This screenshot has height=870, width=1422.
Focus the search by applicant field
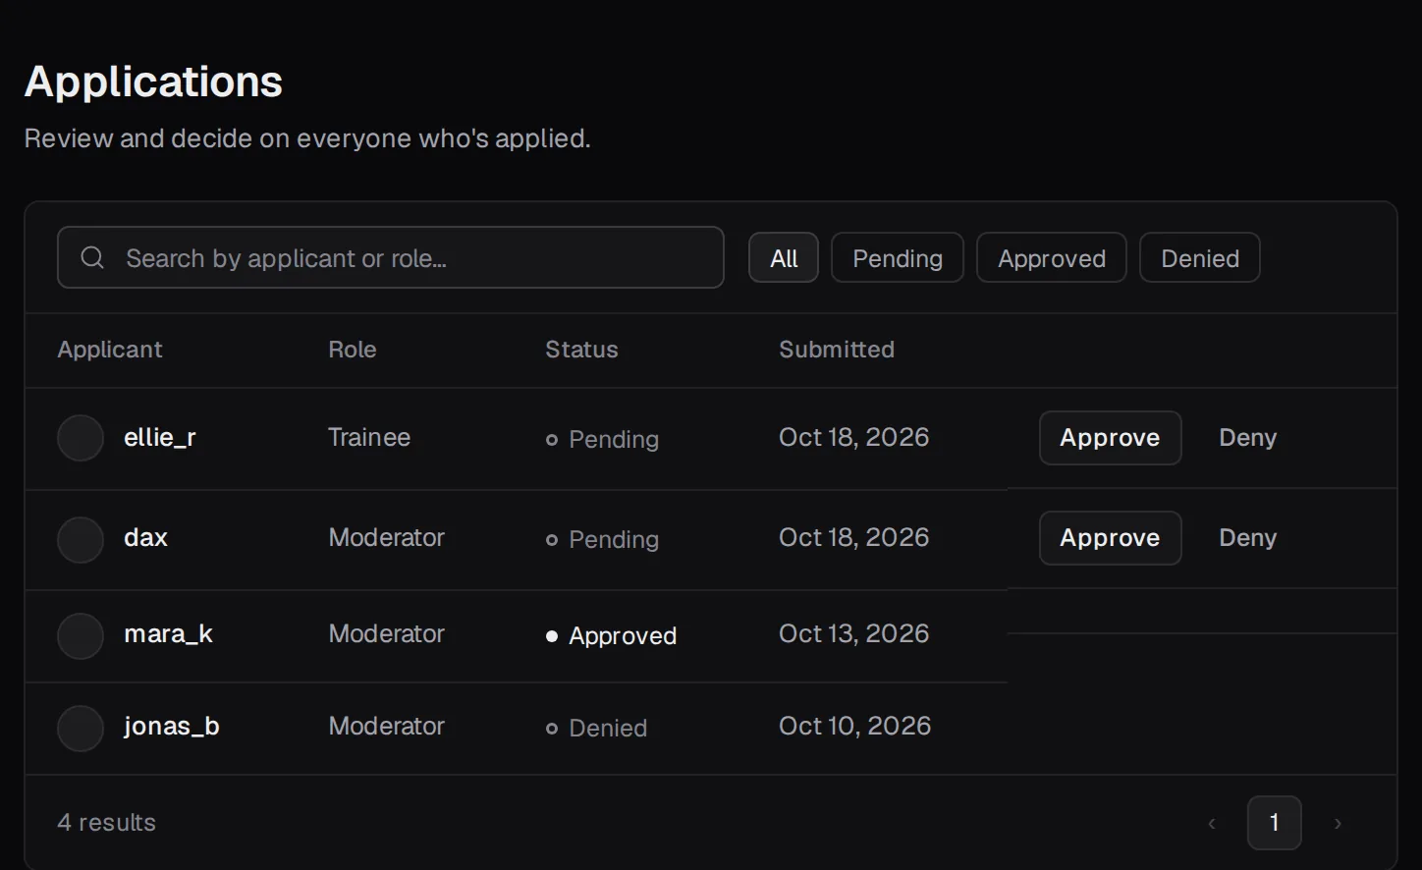coord(391,257)
